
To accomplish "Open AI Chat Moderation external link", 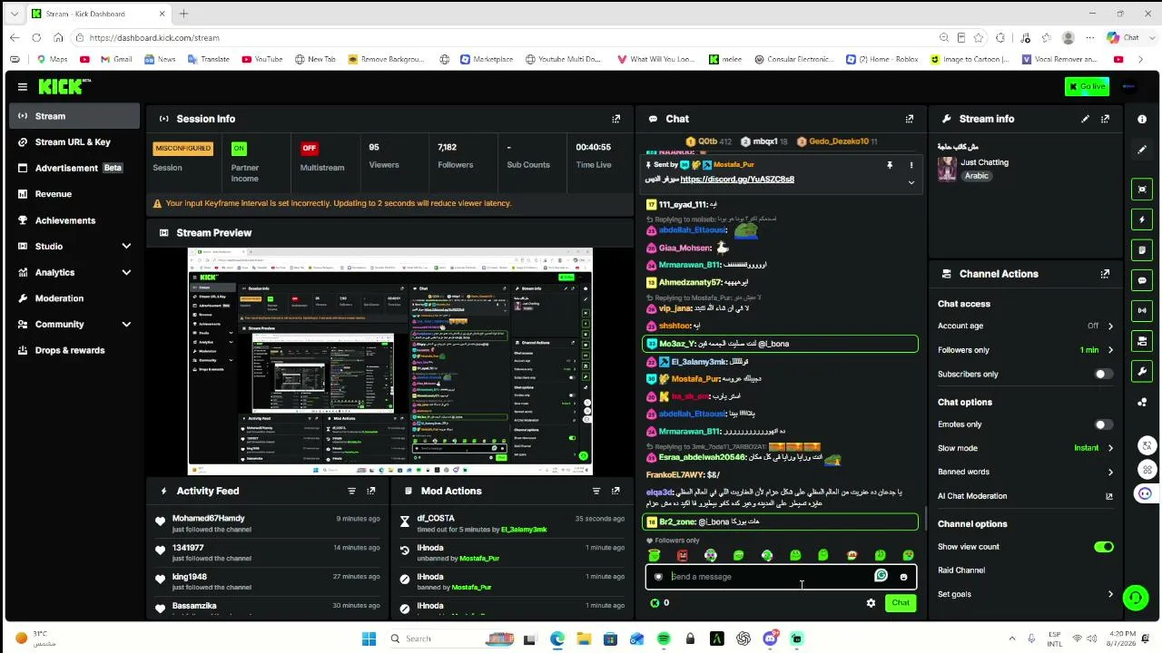I will 1108,496.
